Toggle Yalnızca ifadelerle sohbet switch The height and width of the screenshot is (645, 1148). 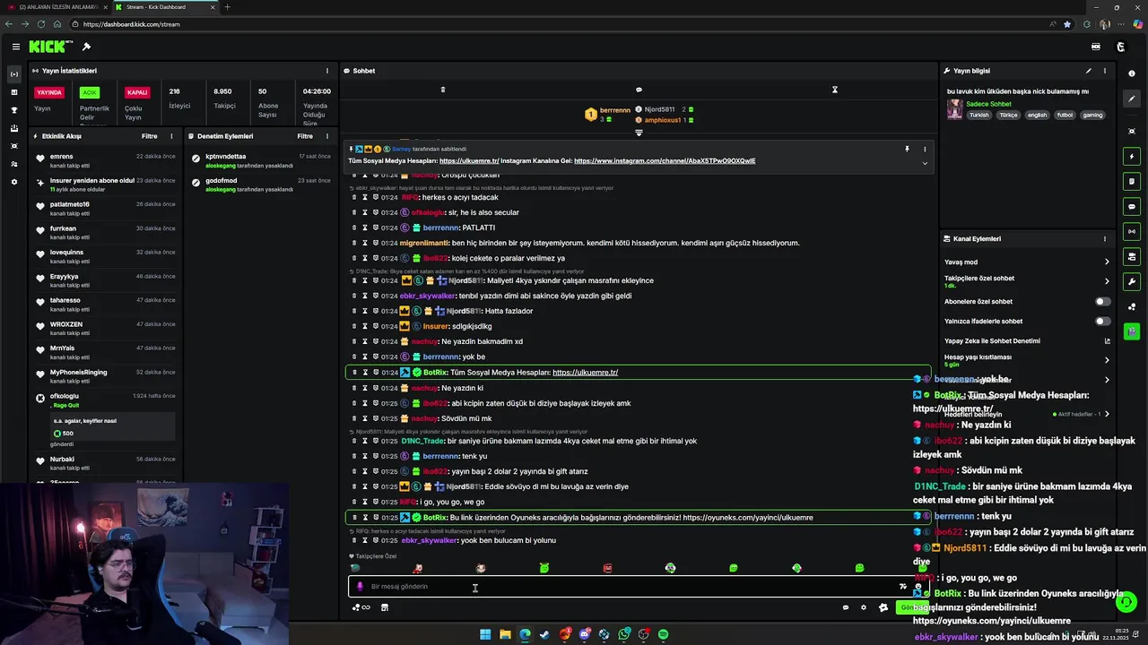(1102, 321)
